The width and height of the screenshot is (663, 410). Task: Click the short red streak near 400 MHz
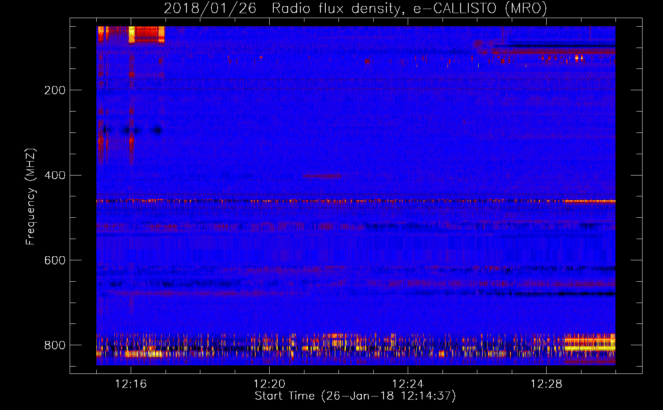pyautogui.click(x=322, y=176)
